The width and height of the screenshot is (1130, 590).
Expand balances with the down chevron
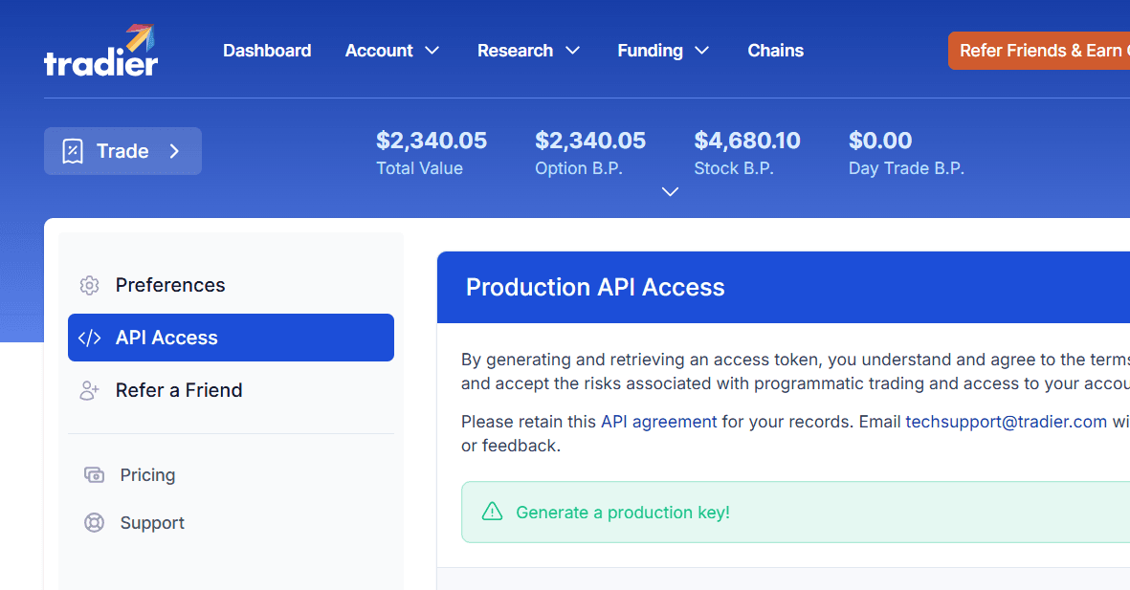tap(670, 191)
